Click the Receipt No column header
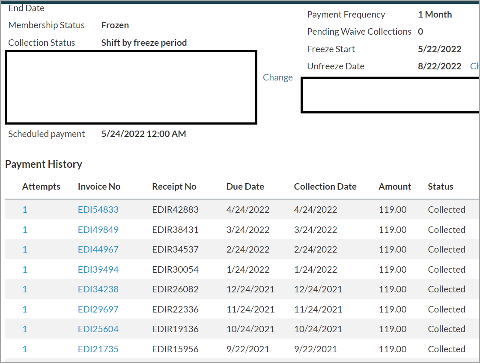Screen dimensions: 480x363 point(174,187)
